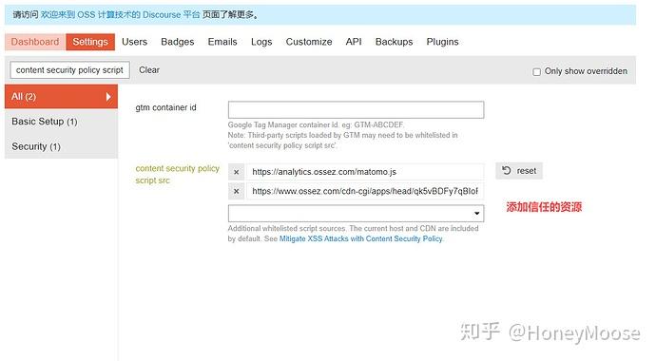Remove the www.ossez.com cdn-cgi entry
This screenshot has width=656, height=361.
click(237, 191)
